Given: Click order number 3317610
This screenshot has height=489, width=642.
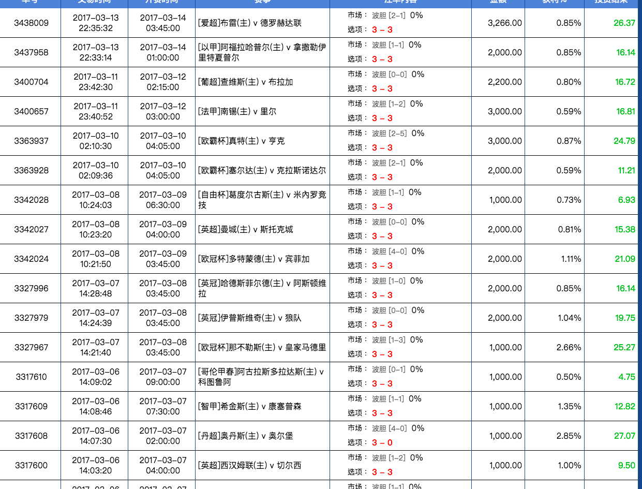Looking at the screenshot, I should pyautogui.click(x=31, y=377).
